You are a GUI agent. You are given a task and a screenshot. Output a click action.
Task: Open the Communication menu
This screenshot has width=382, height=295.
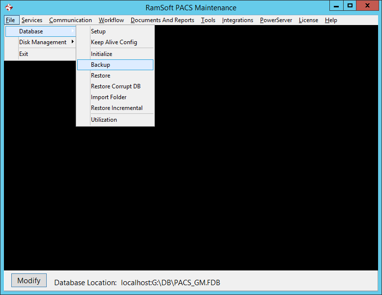point(70,20)
